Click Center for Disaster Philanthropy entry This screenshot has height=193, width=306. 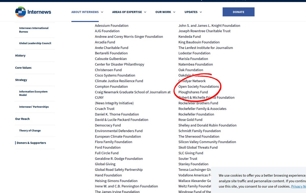tap(120, 64)
